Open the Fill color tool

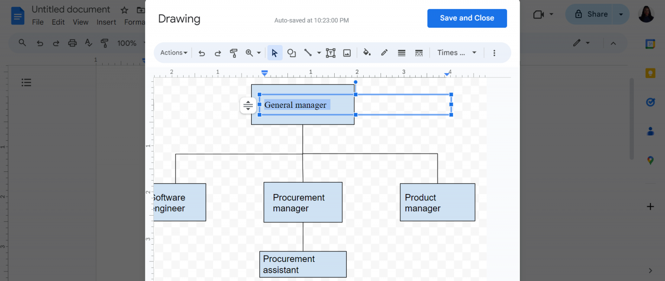pyautogui.click(x=367, y=52)
